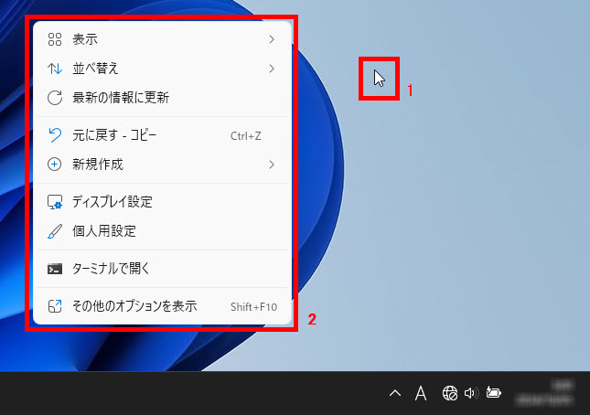Viewport: 590px width, 415px height.
Task: Click the speaker volume icon in taskbar
Action: pyautogui.click(x=471, y=394)
